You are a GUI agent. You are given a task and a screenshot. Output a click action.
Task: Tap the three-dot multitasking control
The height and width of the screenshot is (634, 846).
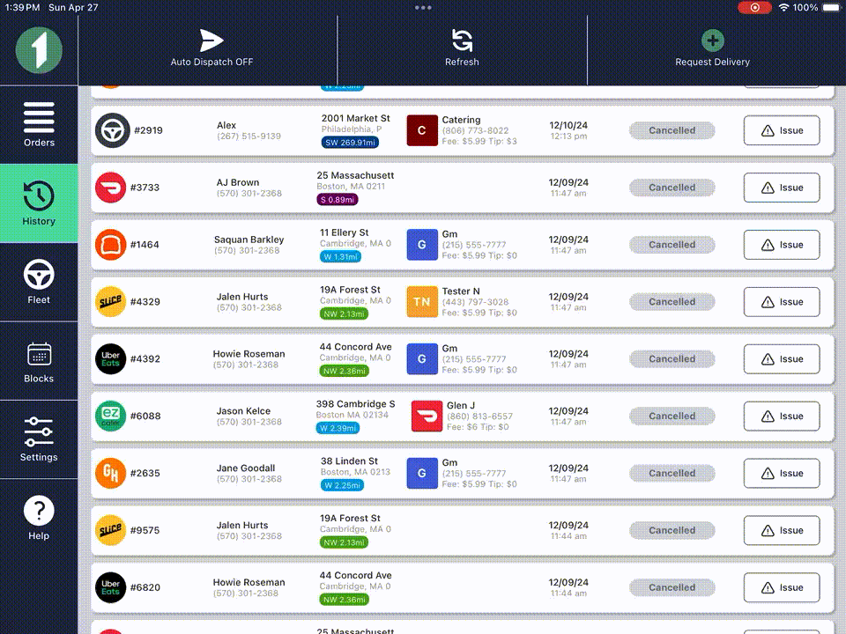pyautogui.click(x=423, y=8)
